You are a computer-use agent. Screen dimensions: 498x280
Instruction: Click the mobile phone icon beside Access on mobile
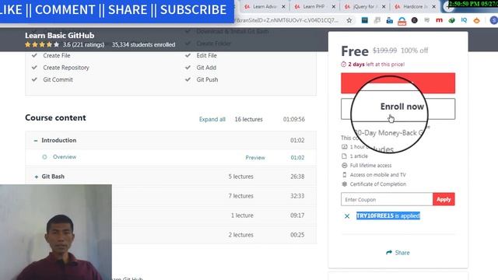344,174
